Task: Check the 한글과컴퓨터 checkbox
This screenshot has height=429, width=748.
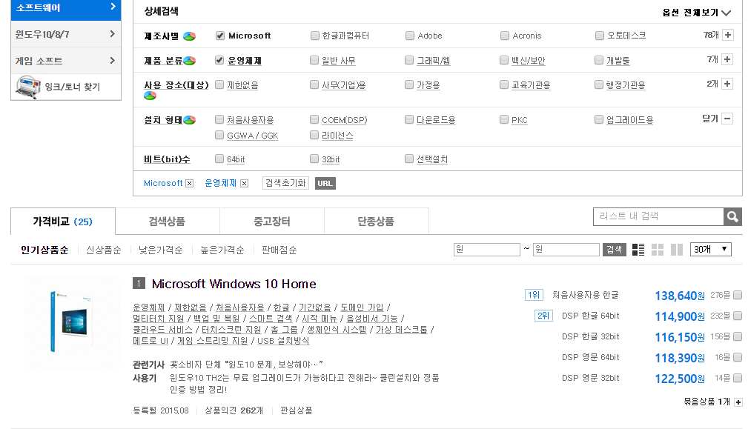Action: [x=314, y=36]
